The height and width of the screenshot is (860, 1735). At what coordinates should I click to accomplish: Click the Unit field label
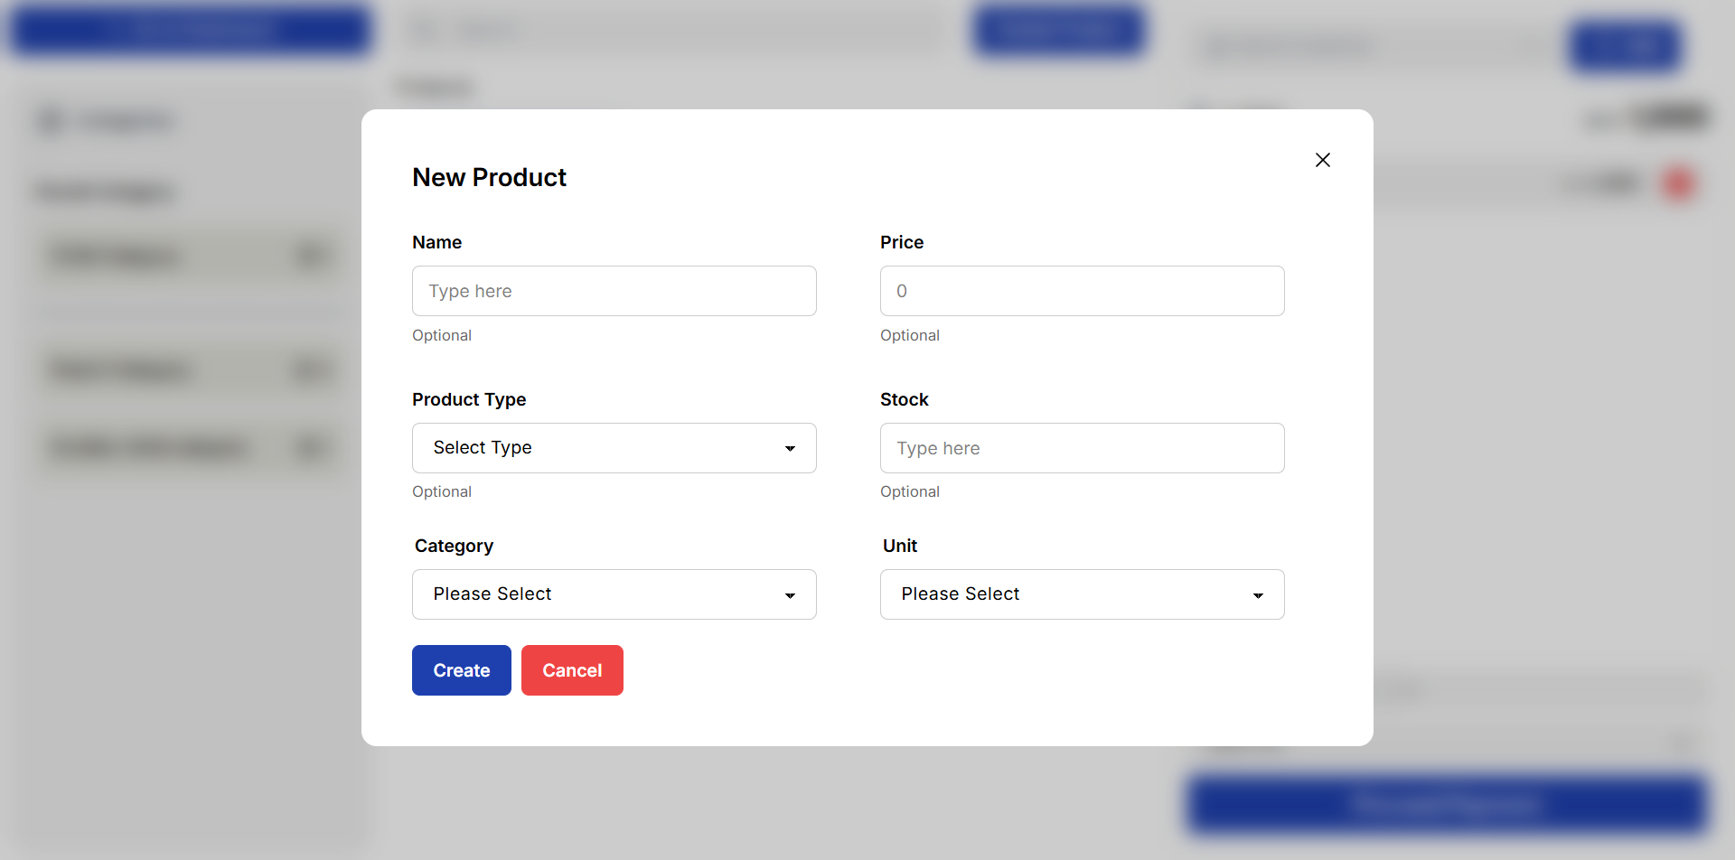(x=899, y=546)
